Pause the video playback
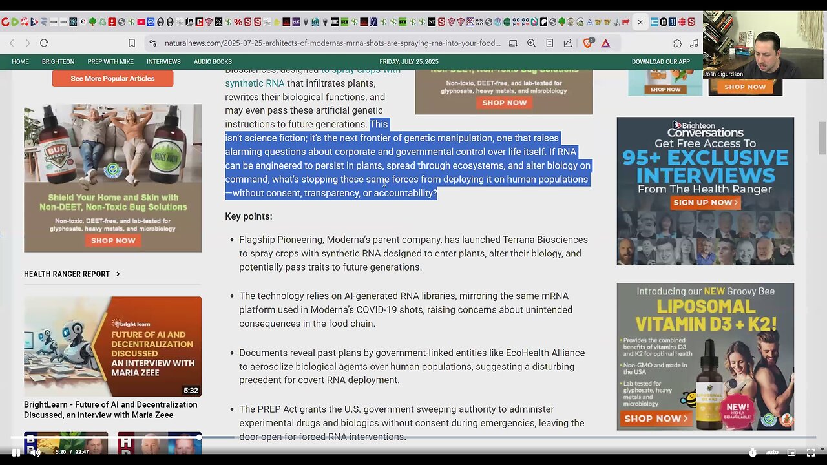This screenshot has width=827, height=465. 16,452
